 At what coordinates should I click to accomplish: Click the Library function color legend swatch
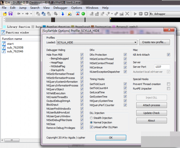click(4, 27)
